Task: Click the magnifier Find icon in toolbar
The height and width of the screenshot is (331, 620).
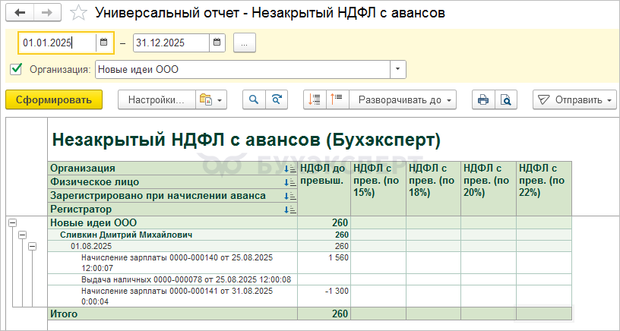Action: coord(254,99)
